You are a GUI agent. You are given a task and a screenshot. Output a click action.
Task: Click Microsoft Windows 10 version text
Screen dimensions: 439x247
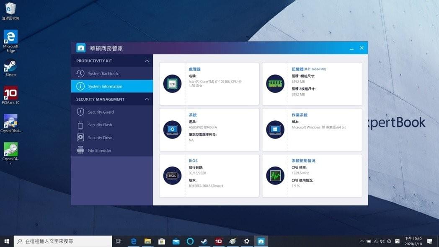[x=319, y=127]
